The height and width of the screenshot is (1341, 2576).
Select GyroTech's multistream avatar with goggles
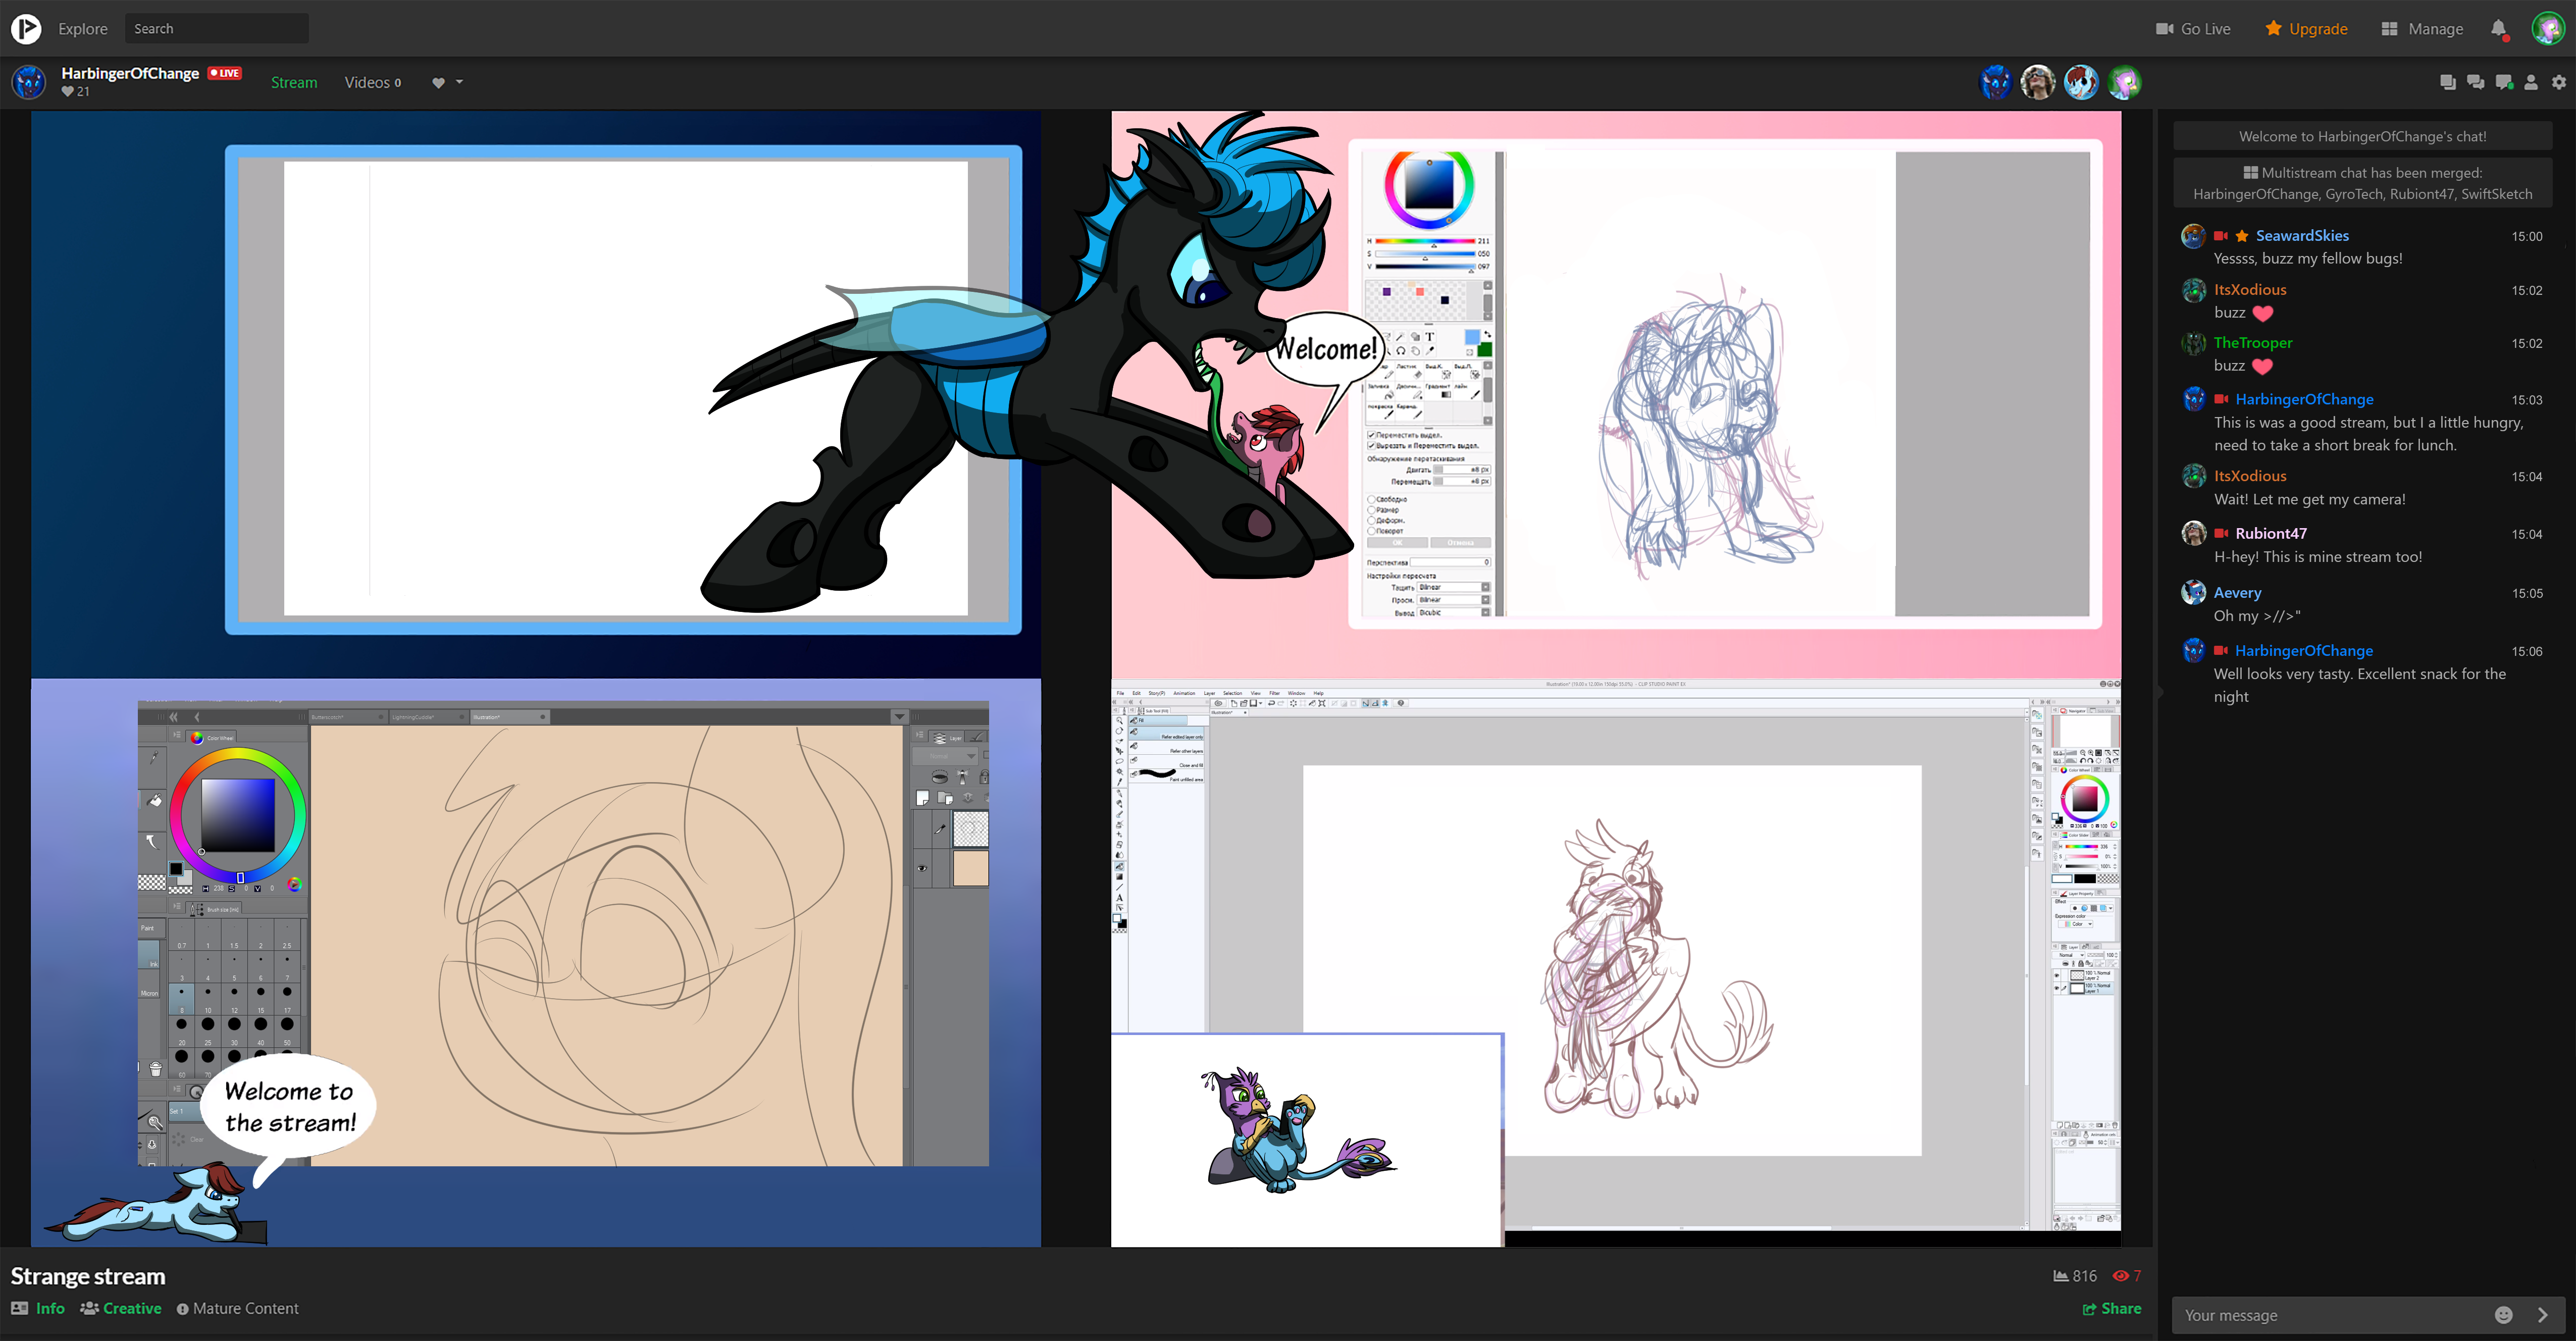pyautogui.click(x=2038, y=82)
